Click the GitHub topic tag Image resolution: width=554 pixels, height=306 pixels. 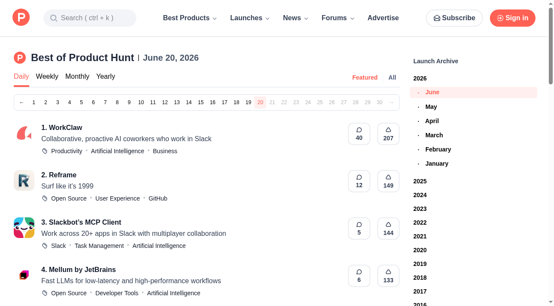point(158,198)
